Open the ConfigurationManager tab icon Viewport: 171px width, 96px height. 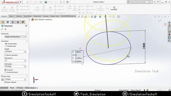pyautogui.click(x=13, y=22)
